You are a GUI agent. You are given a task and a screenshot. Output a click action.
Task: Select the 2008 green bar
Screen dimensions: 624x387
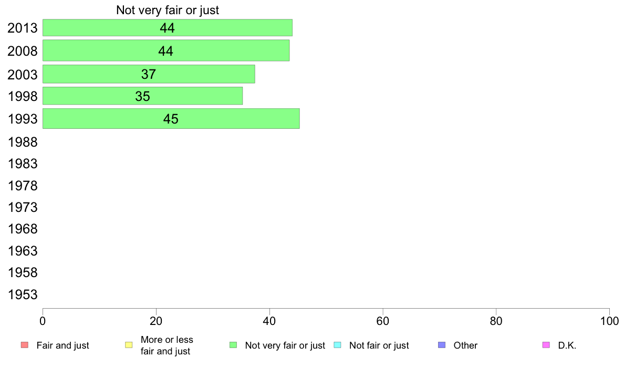click(x=166, y=50)
